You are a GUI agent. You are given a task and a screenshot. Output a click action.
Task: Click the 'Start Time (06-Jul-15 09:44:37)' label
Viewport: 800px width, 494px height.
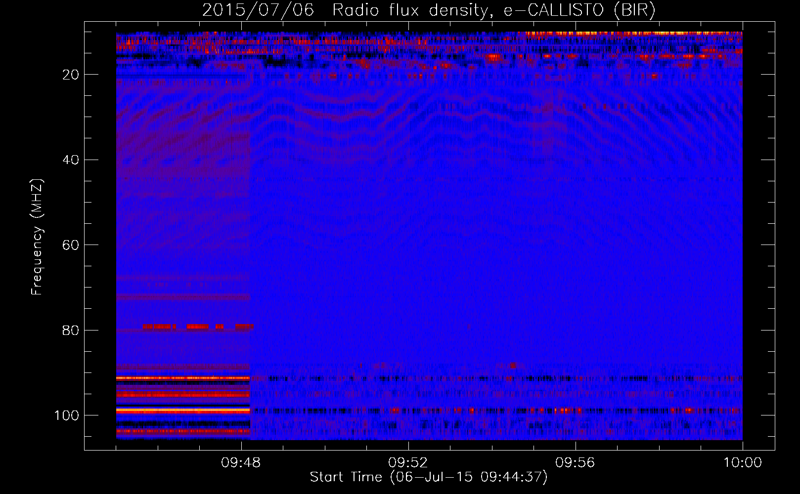point(429,477)
